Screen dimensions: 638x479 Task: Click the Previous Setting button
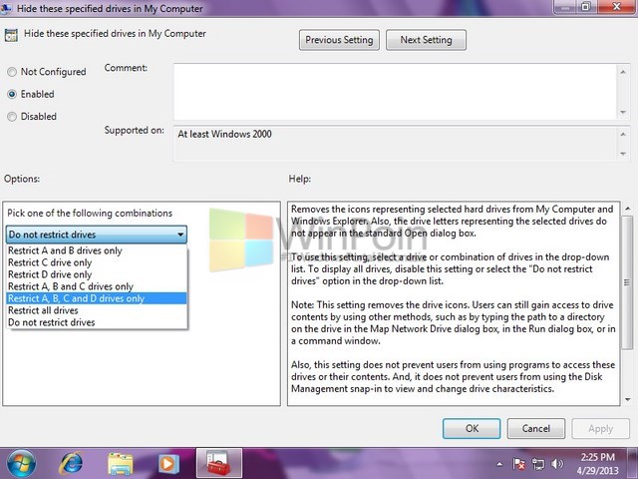coord(339,40)
